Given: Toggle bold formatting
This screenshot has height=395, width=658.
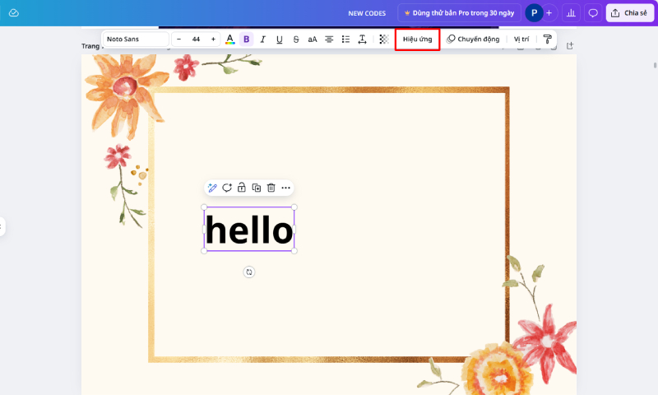Looking at the screenshot, I should pos(246,39).
